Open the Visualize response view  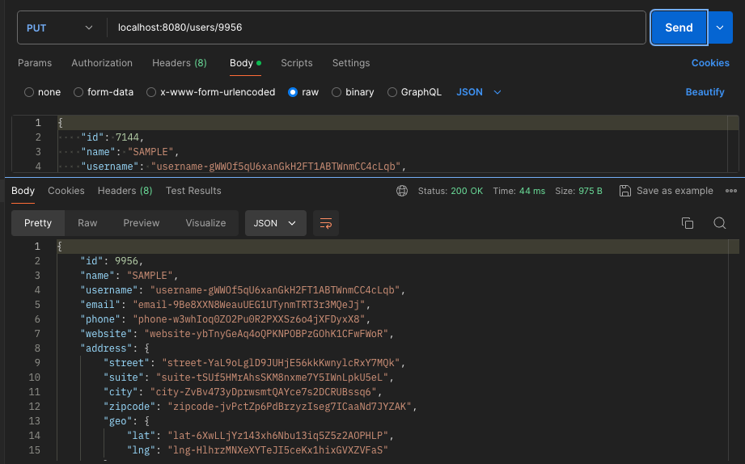pos(205,223)
